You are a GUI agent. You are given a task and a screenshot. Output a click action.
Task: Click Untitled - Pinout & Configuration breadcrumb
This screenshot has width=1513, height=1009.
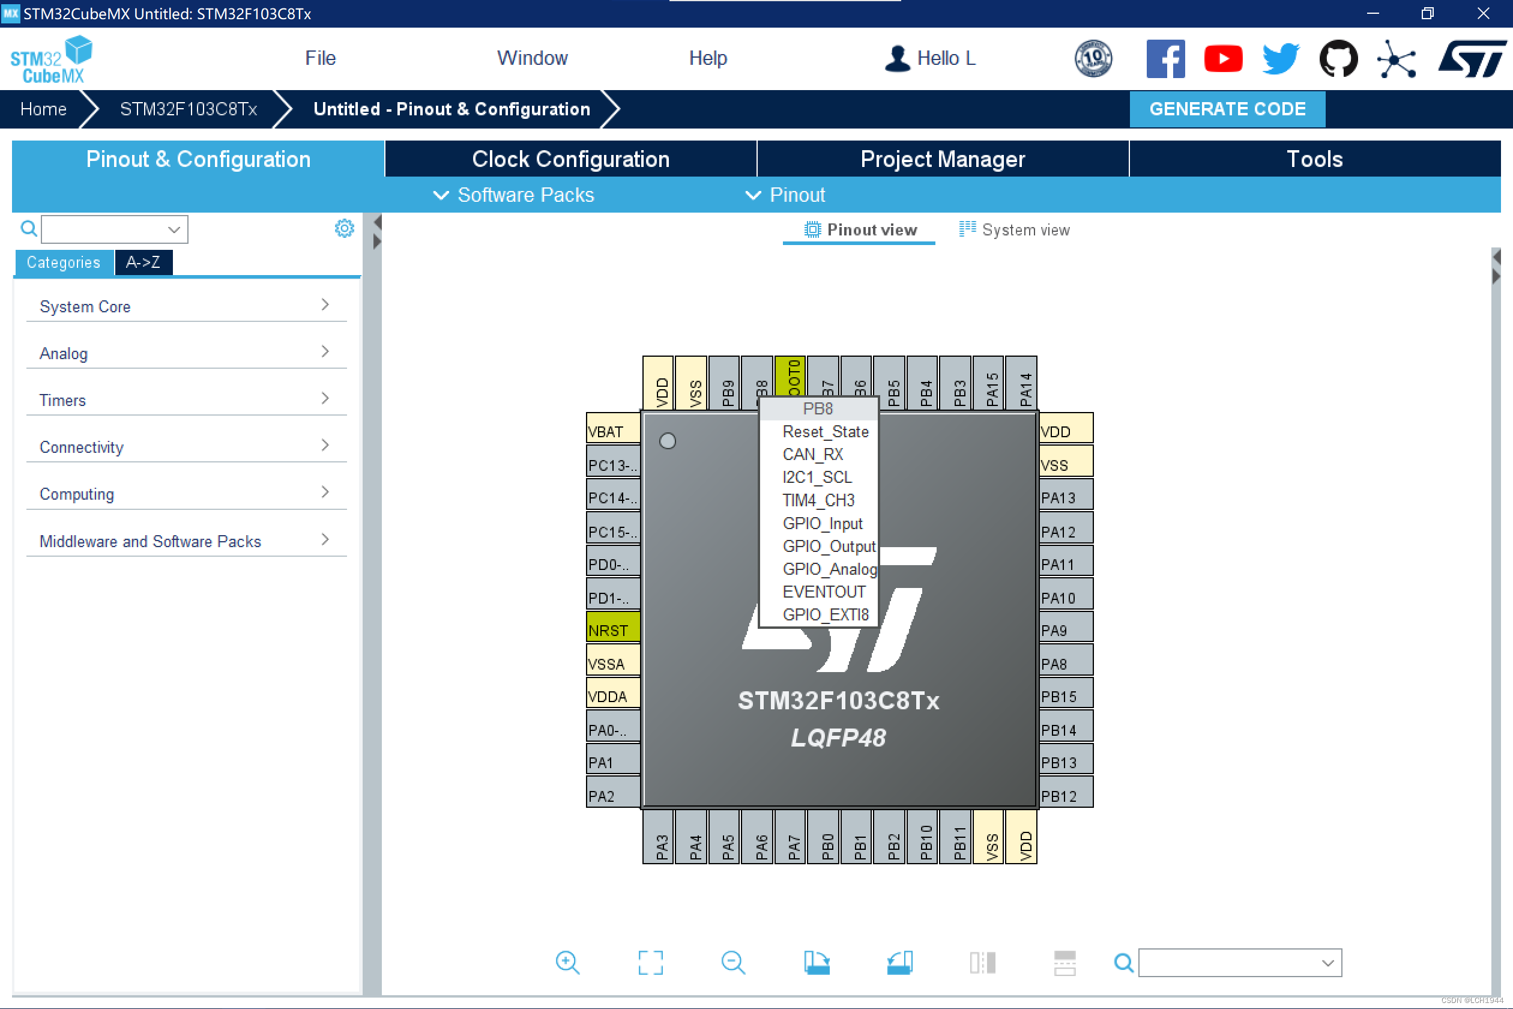click(x=451, y=109)
